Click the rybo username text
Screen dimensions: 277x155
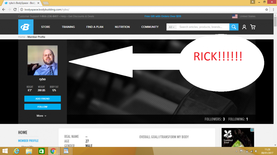[42, 79]
